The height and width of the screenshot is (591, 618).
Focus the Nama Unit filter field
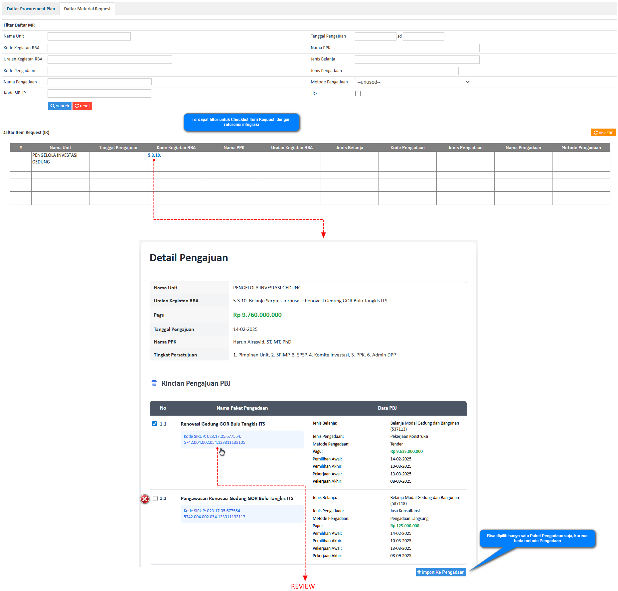(89, 36)
